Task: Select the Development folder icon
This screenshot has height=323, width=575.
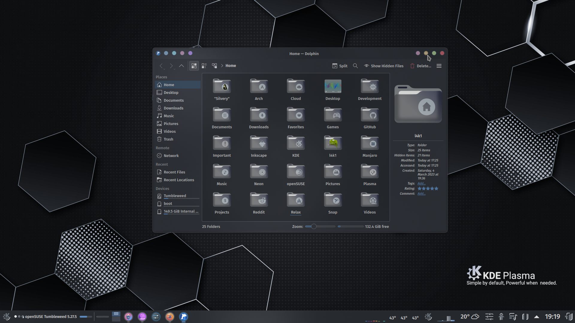Action: coord(370,86)
